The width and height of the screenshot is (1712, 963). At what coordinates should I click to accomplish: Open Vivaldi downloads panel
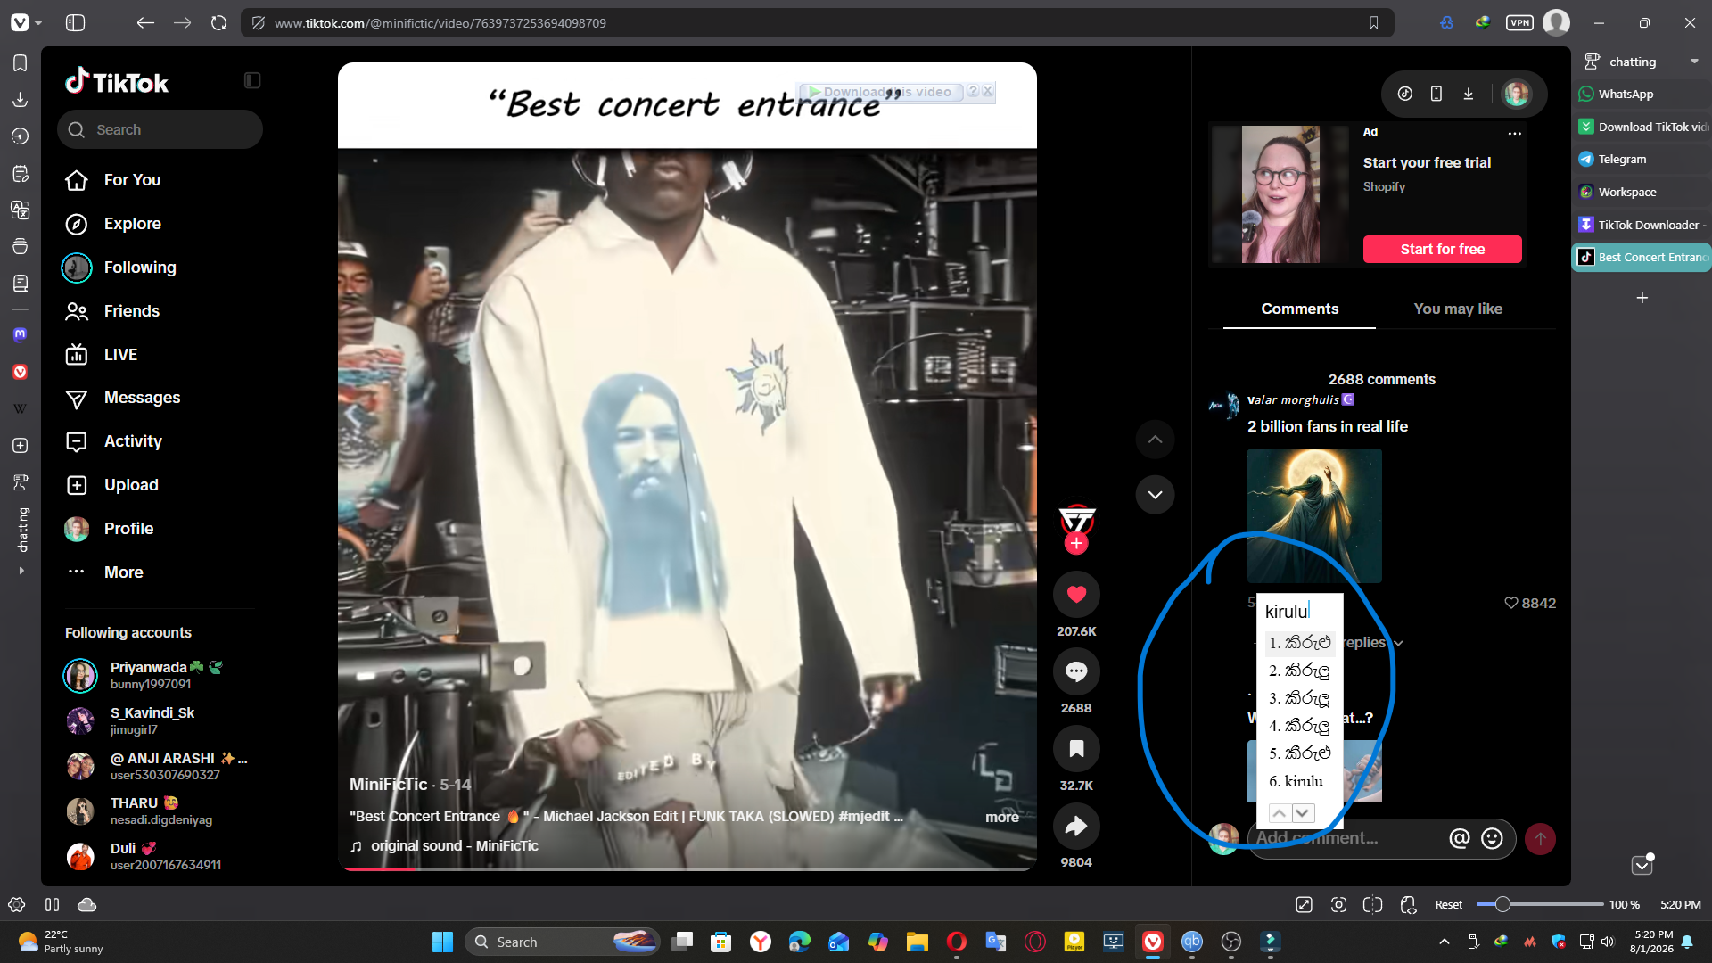click(x=20, y=100)
